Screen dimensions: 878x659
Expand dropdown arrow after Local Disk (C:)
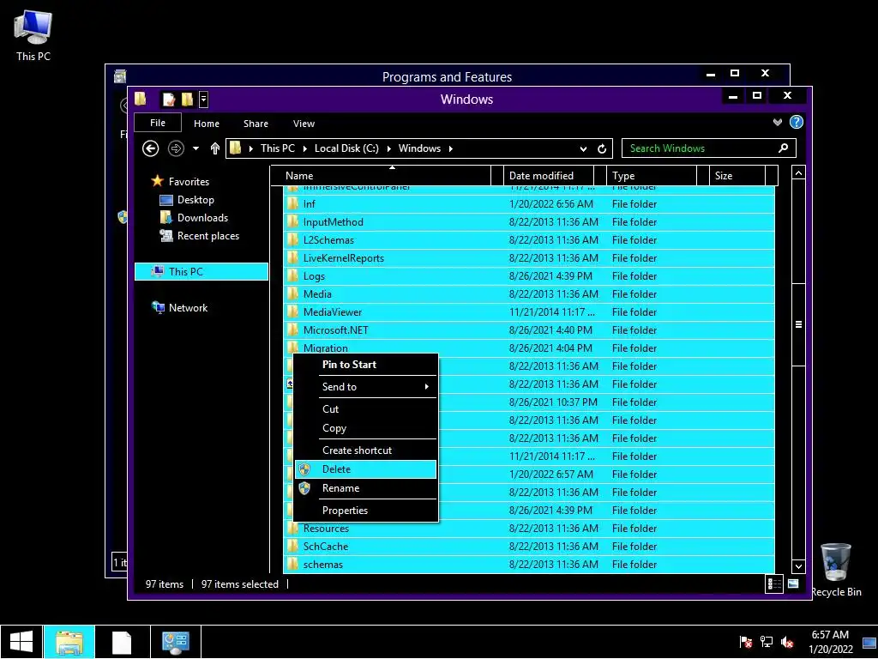pos(388,149)
